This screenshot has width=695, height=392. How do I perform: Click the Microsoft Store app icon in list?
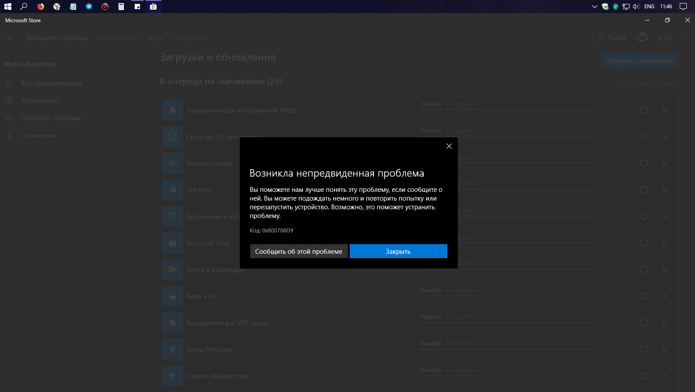pos(173,243)
